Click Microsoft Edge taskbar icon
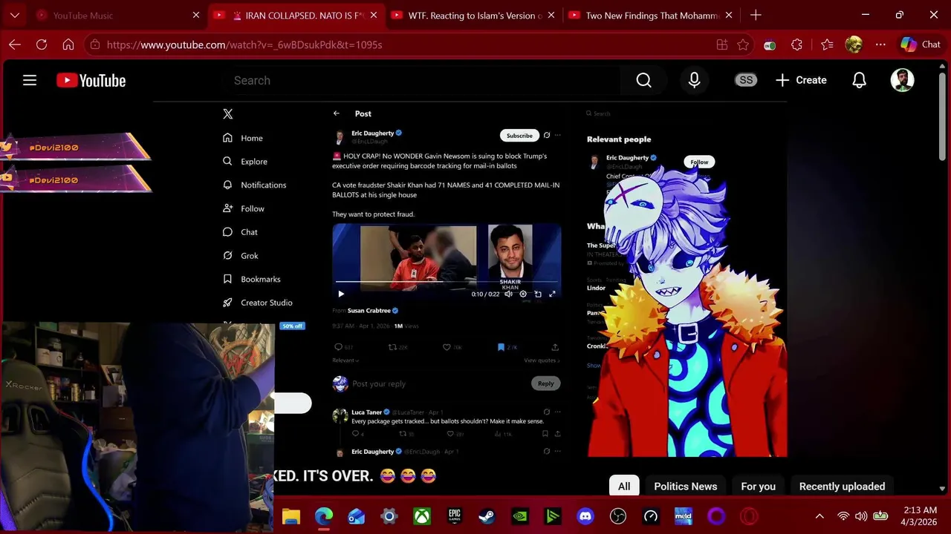The width and height of the screenshot is (951, 534). coord(323,516)
